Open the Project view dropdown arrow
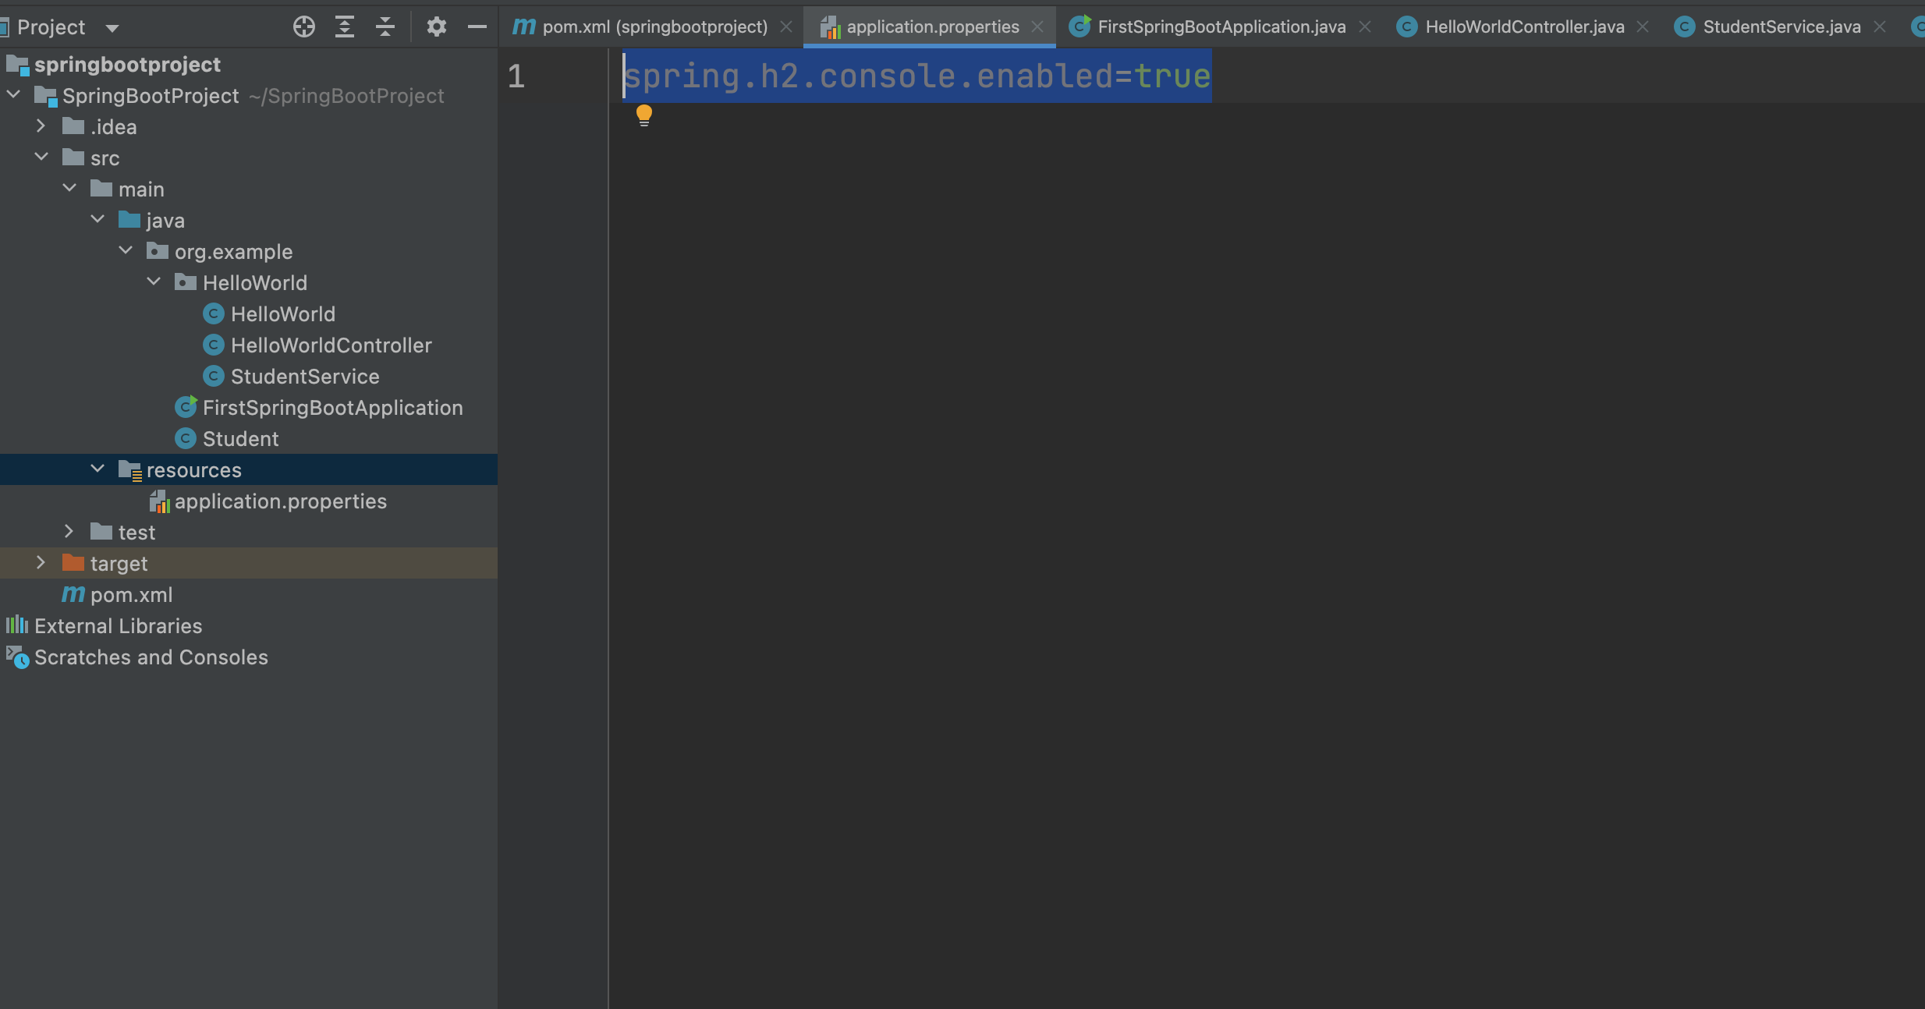This screenshot has width=1925, height=1009. point(112,29)
